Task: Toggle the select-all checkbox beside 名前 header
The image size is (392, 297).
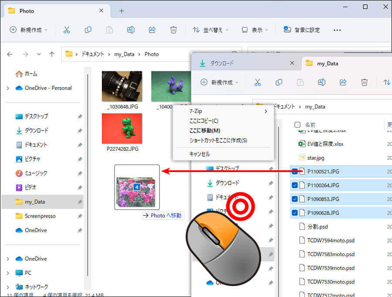Action: point(297,125)
